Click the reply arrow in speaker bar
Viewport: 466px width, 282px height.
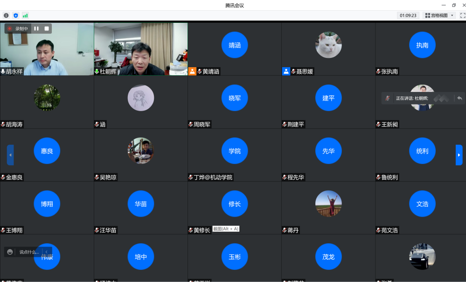point(459,98)
